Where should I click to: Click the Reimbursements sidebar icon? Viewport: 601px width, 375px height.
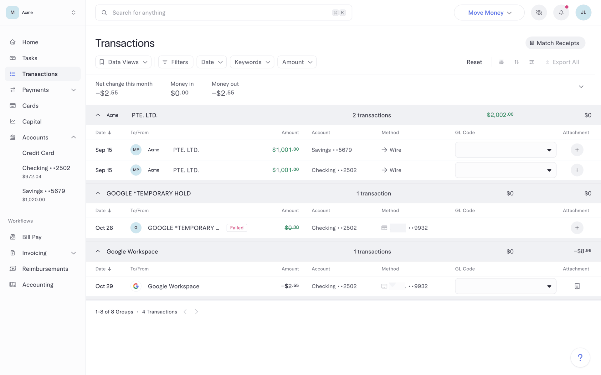13,269
